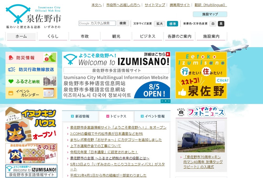Switch background color to 黒
263x178 pixels.
coord(221,24)
